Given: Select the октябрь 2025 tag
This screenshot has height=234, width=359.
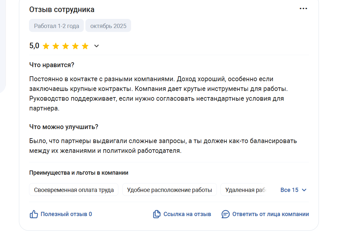Looking at the screenshot, I should click(108, 26).
